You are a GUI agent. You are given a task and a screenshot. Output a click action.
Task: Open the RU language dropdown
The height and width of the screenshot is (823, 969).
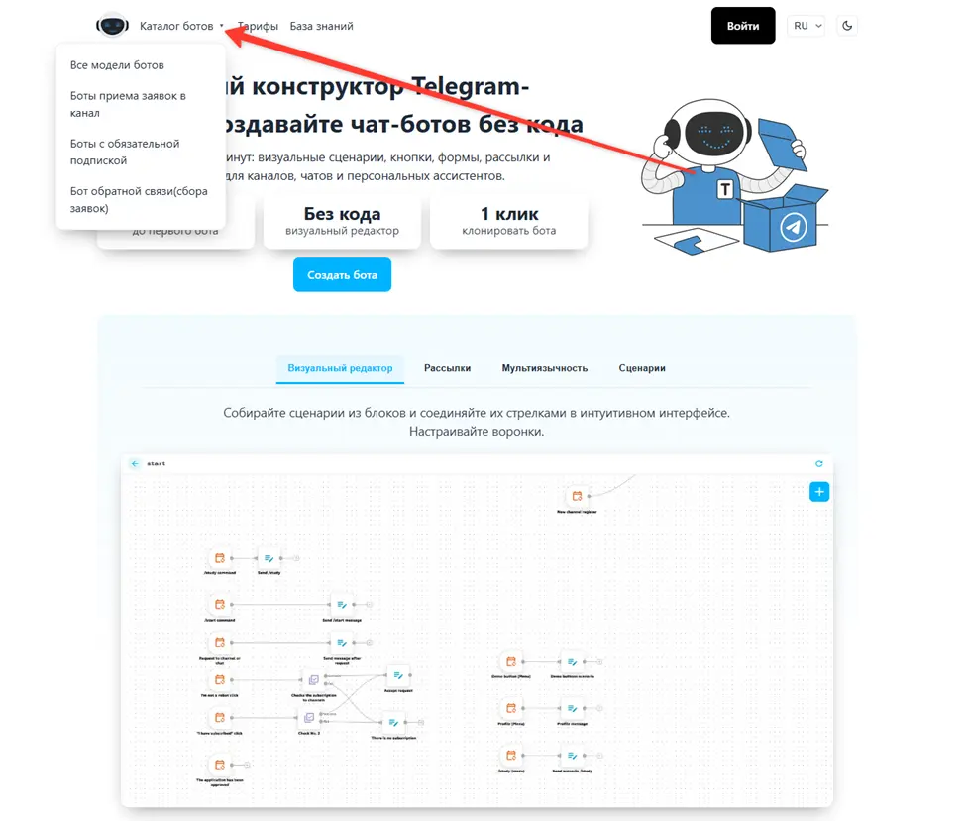[x=806, y=26]
